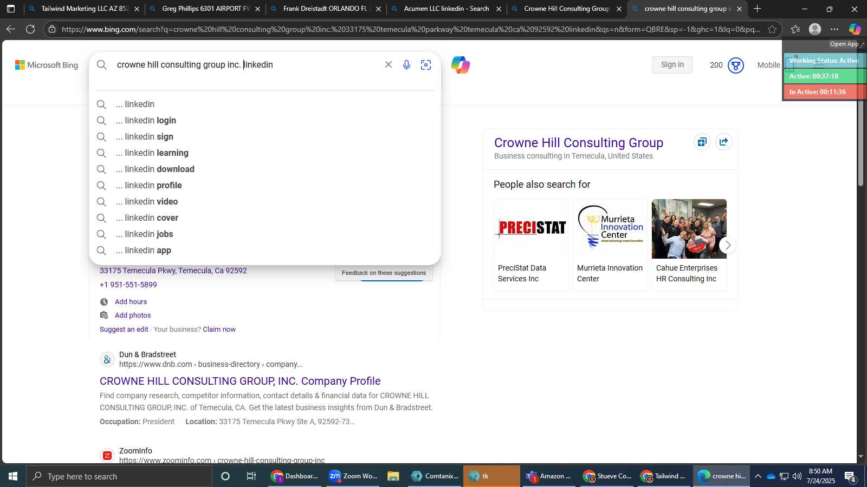Select suggestion 'linkedin jobs'
Screen dimensions: 867x487
coord(265,234)
